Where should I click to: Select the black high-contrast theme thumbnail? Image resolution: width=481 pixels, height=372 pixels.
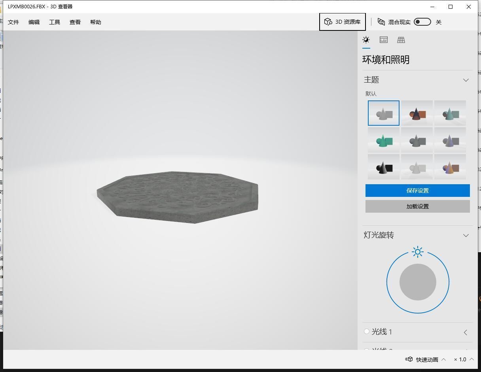coord(384,167)
